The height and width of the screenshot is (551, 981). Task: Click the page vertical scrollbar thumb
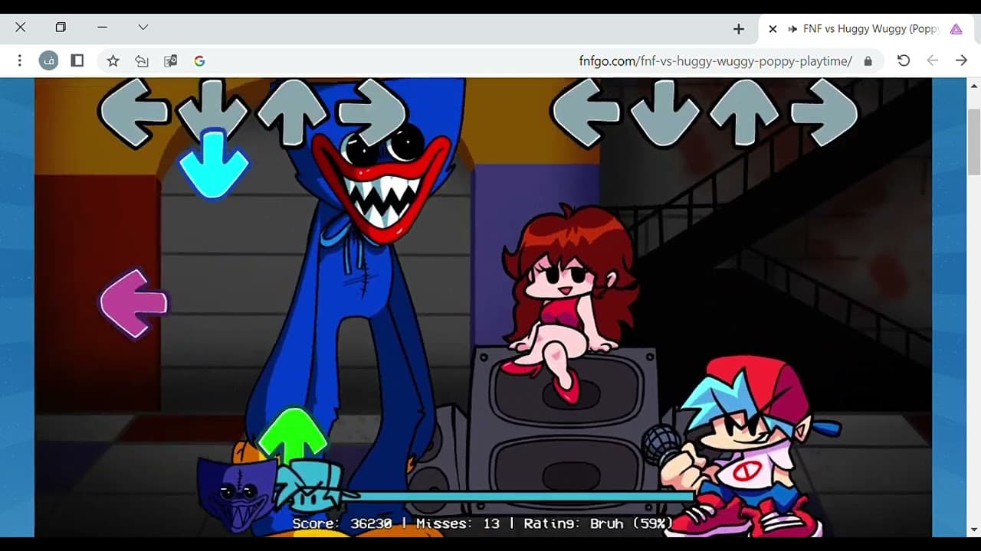pos(974,142)
